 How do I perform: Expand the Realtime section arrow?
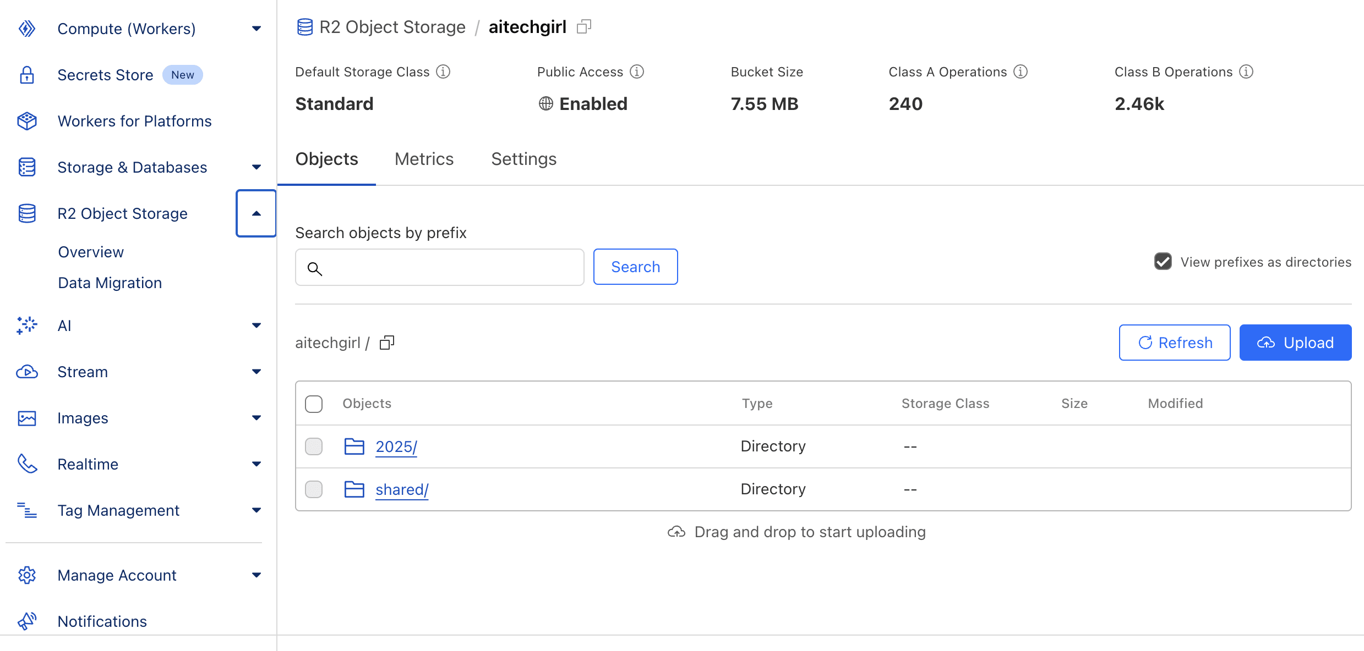(x=257, y=464)
